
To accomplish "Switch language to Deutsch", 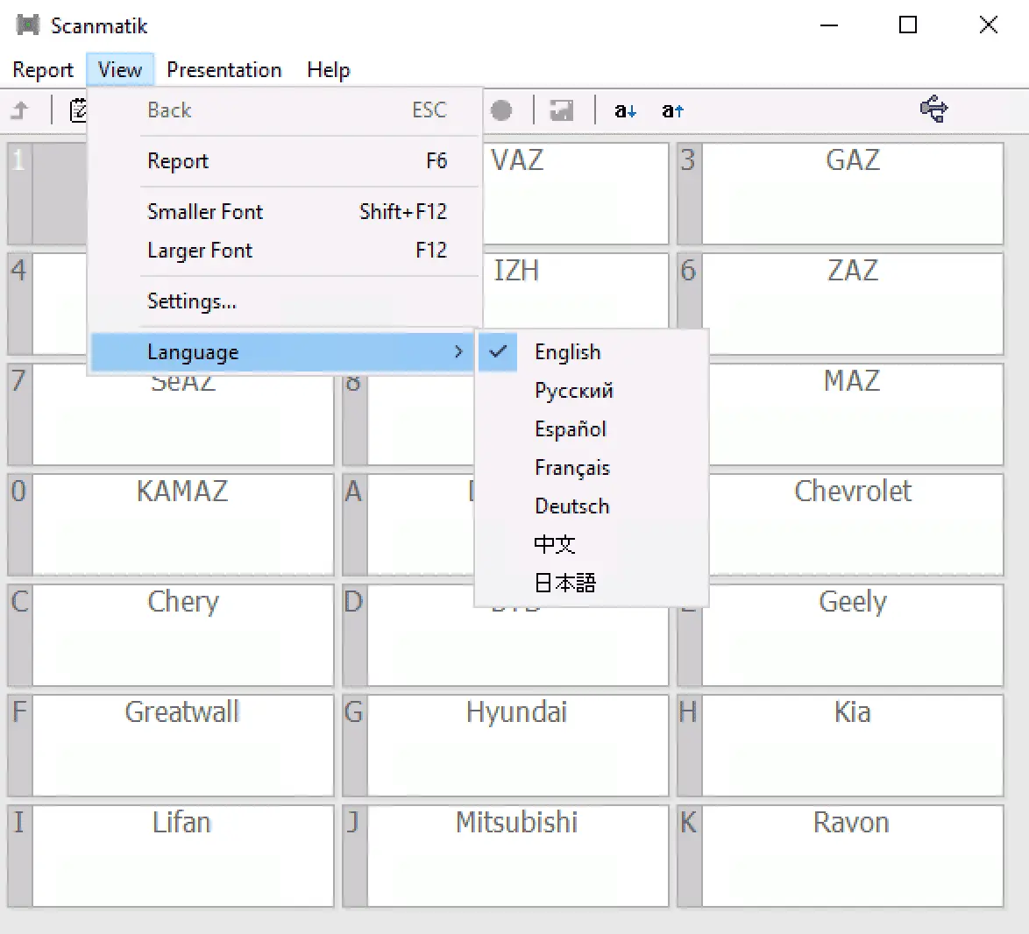I will pos(592,506).
